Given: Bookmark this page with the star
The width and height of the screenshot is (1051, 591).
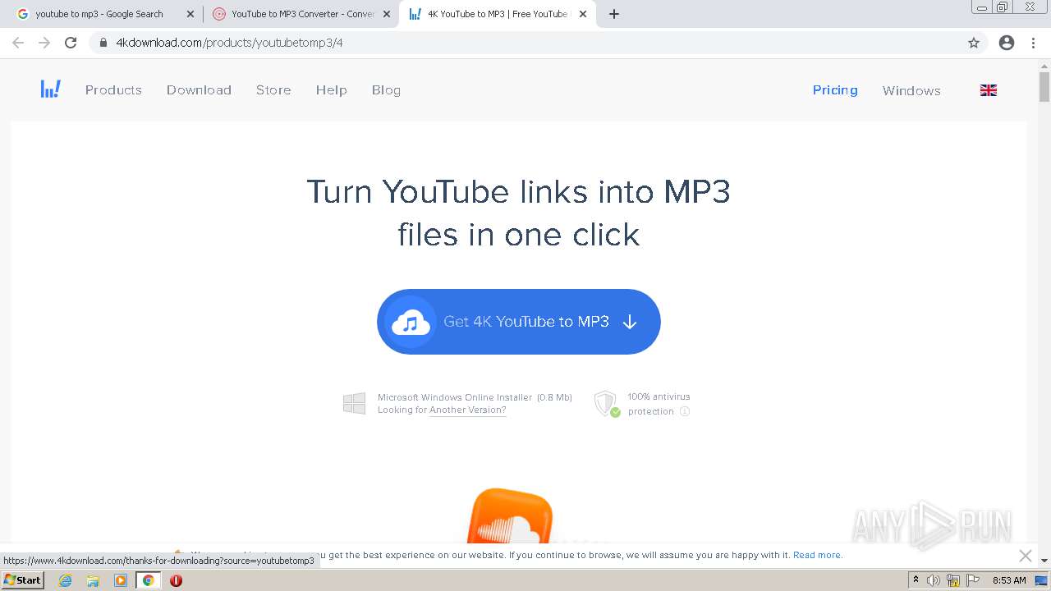Looking at the screenshot, I should [x=974, y=43].
